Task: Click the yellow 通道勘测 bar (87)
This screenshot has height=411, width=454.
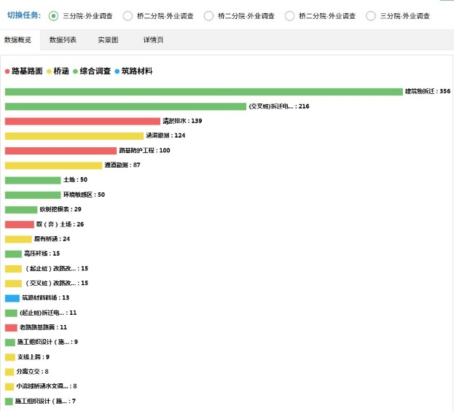Action: pos(53,165)
